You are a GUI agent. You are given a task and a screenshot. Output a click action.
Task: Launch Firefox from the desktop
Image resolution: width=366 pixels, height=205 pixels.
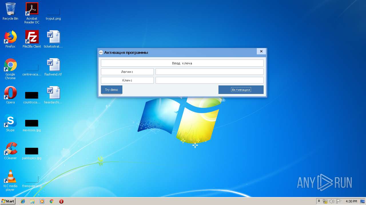tap(10, 39)
